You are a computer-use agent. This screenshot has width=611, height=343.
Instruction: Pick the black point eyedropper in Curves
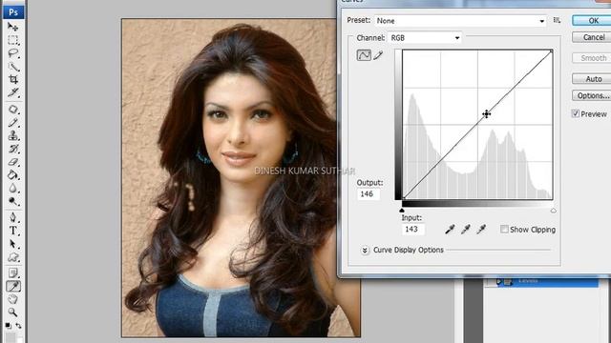pyautogui.click(x=450, y=230)
